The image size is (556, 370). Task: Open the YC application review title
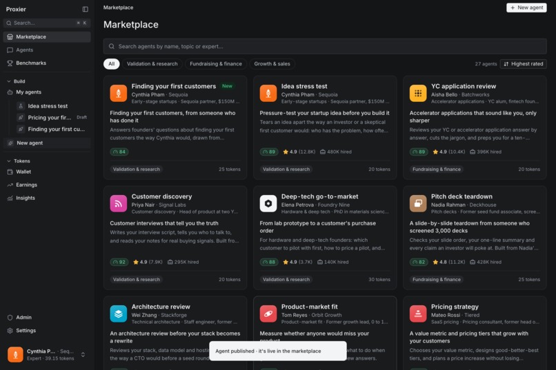[464, 86]
